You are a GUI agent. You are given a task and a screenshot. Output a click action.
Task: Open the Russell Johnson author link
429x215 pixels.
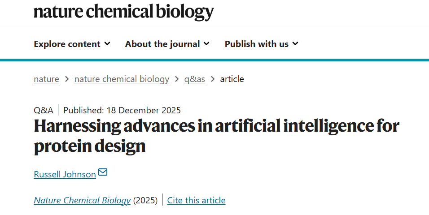pyautogui.click(x=65, y=174)
